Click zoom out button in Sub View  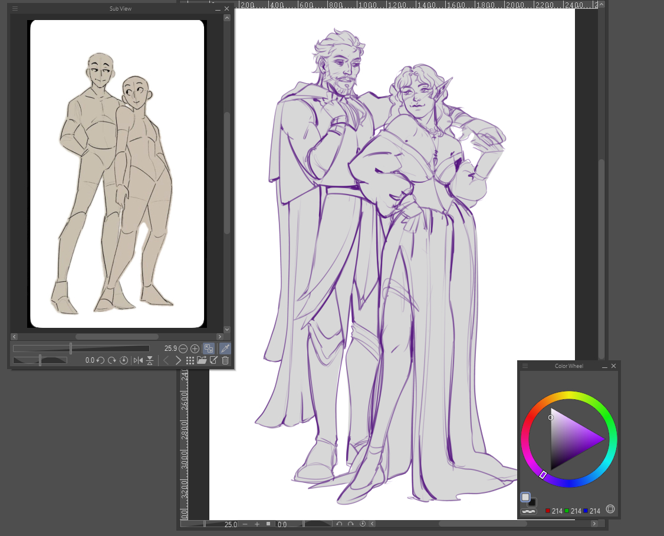(183, 348)
